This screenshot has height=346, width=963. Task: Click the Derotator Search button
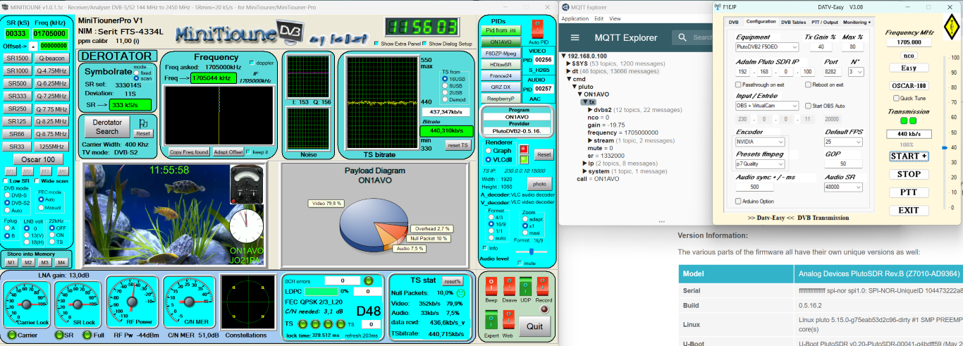point(106,127)
